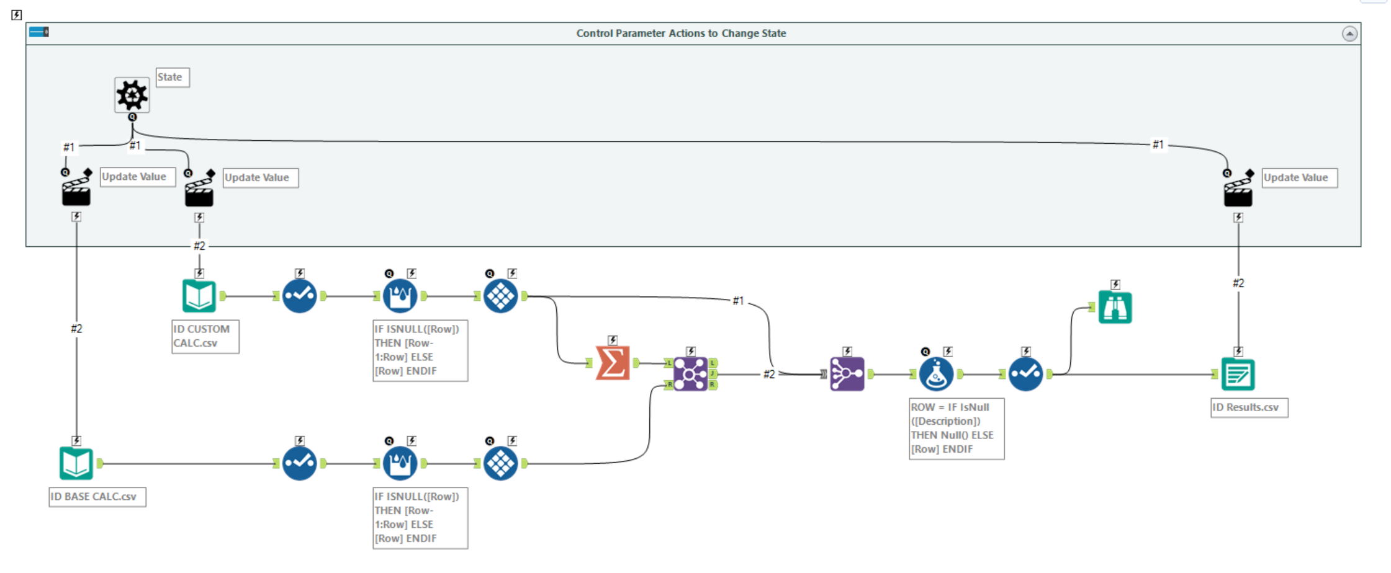Select the purple Join tool
The image size is (1391, 573).
pyautogui.click(x=691, y=374)
